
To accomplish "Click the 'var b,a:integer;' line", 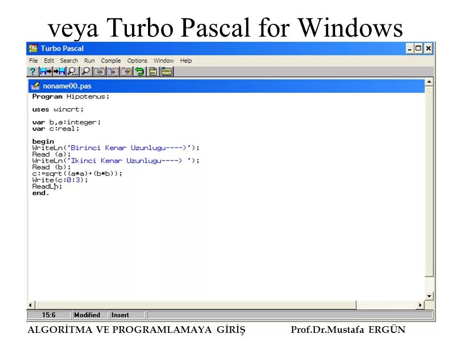I will [66, 122].
